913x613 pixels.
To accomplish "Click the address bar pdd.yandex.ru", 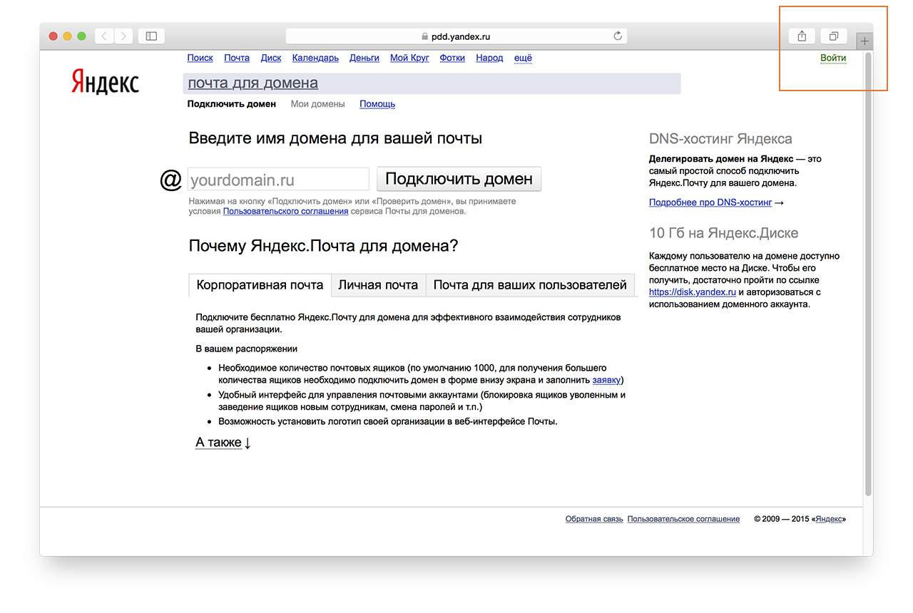I will click(x=456, y=36).
